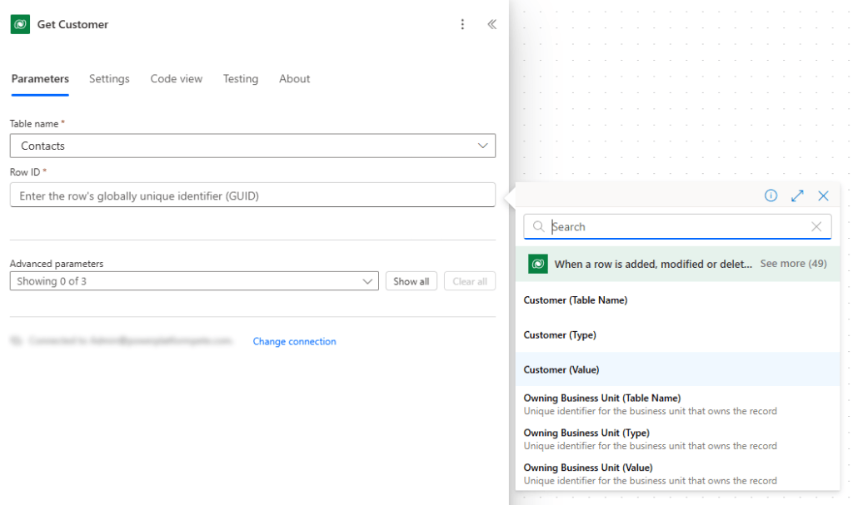Click the Show all button

[x=411, y=281]
